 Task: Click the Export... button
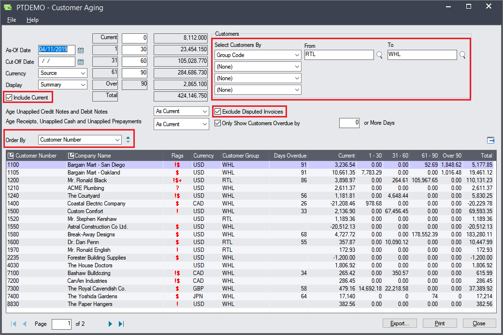400,323
